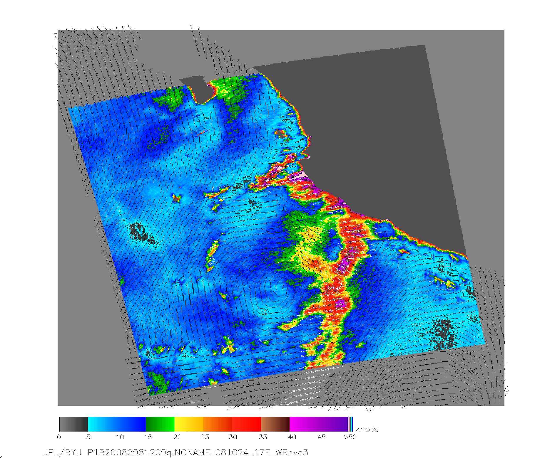Click the yellow 20–25 knots legend segment

[x=189, y=424]
